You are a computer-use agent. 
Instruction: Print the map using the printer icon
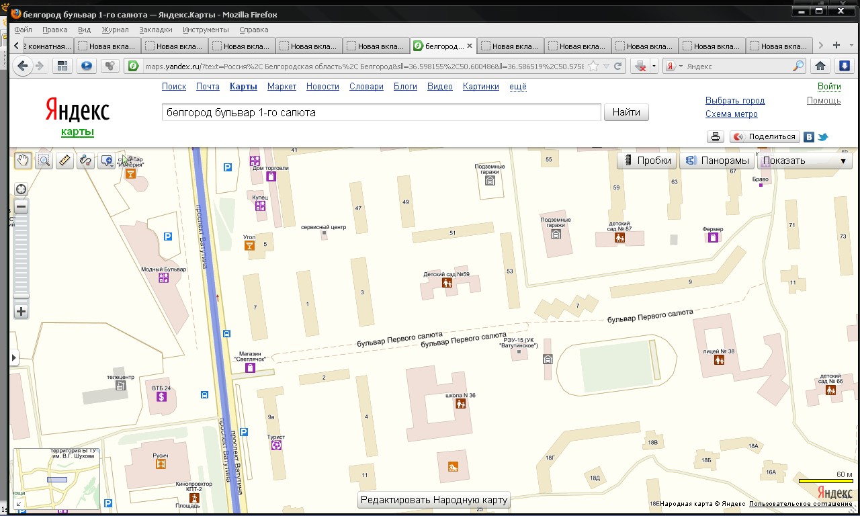(x=716, y=136)
